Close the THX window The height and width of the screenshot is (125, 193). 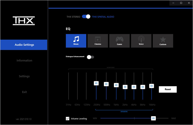189,3
